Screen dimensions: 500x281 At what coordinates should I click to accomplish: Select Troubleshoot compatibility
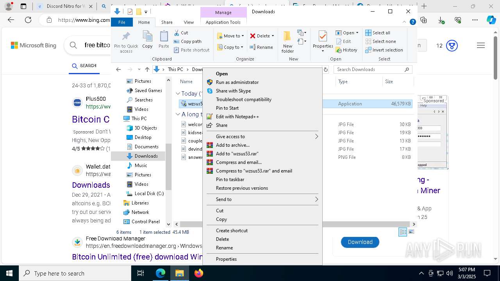(262, 100)
